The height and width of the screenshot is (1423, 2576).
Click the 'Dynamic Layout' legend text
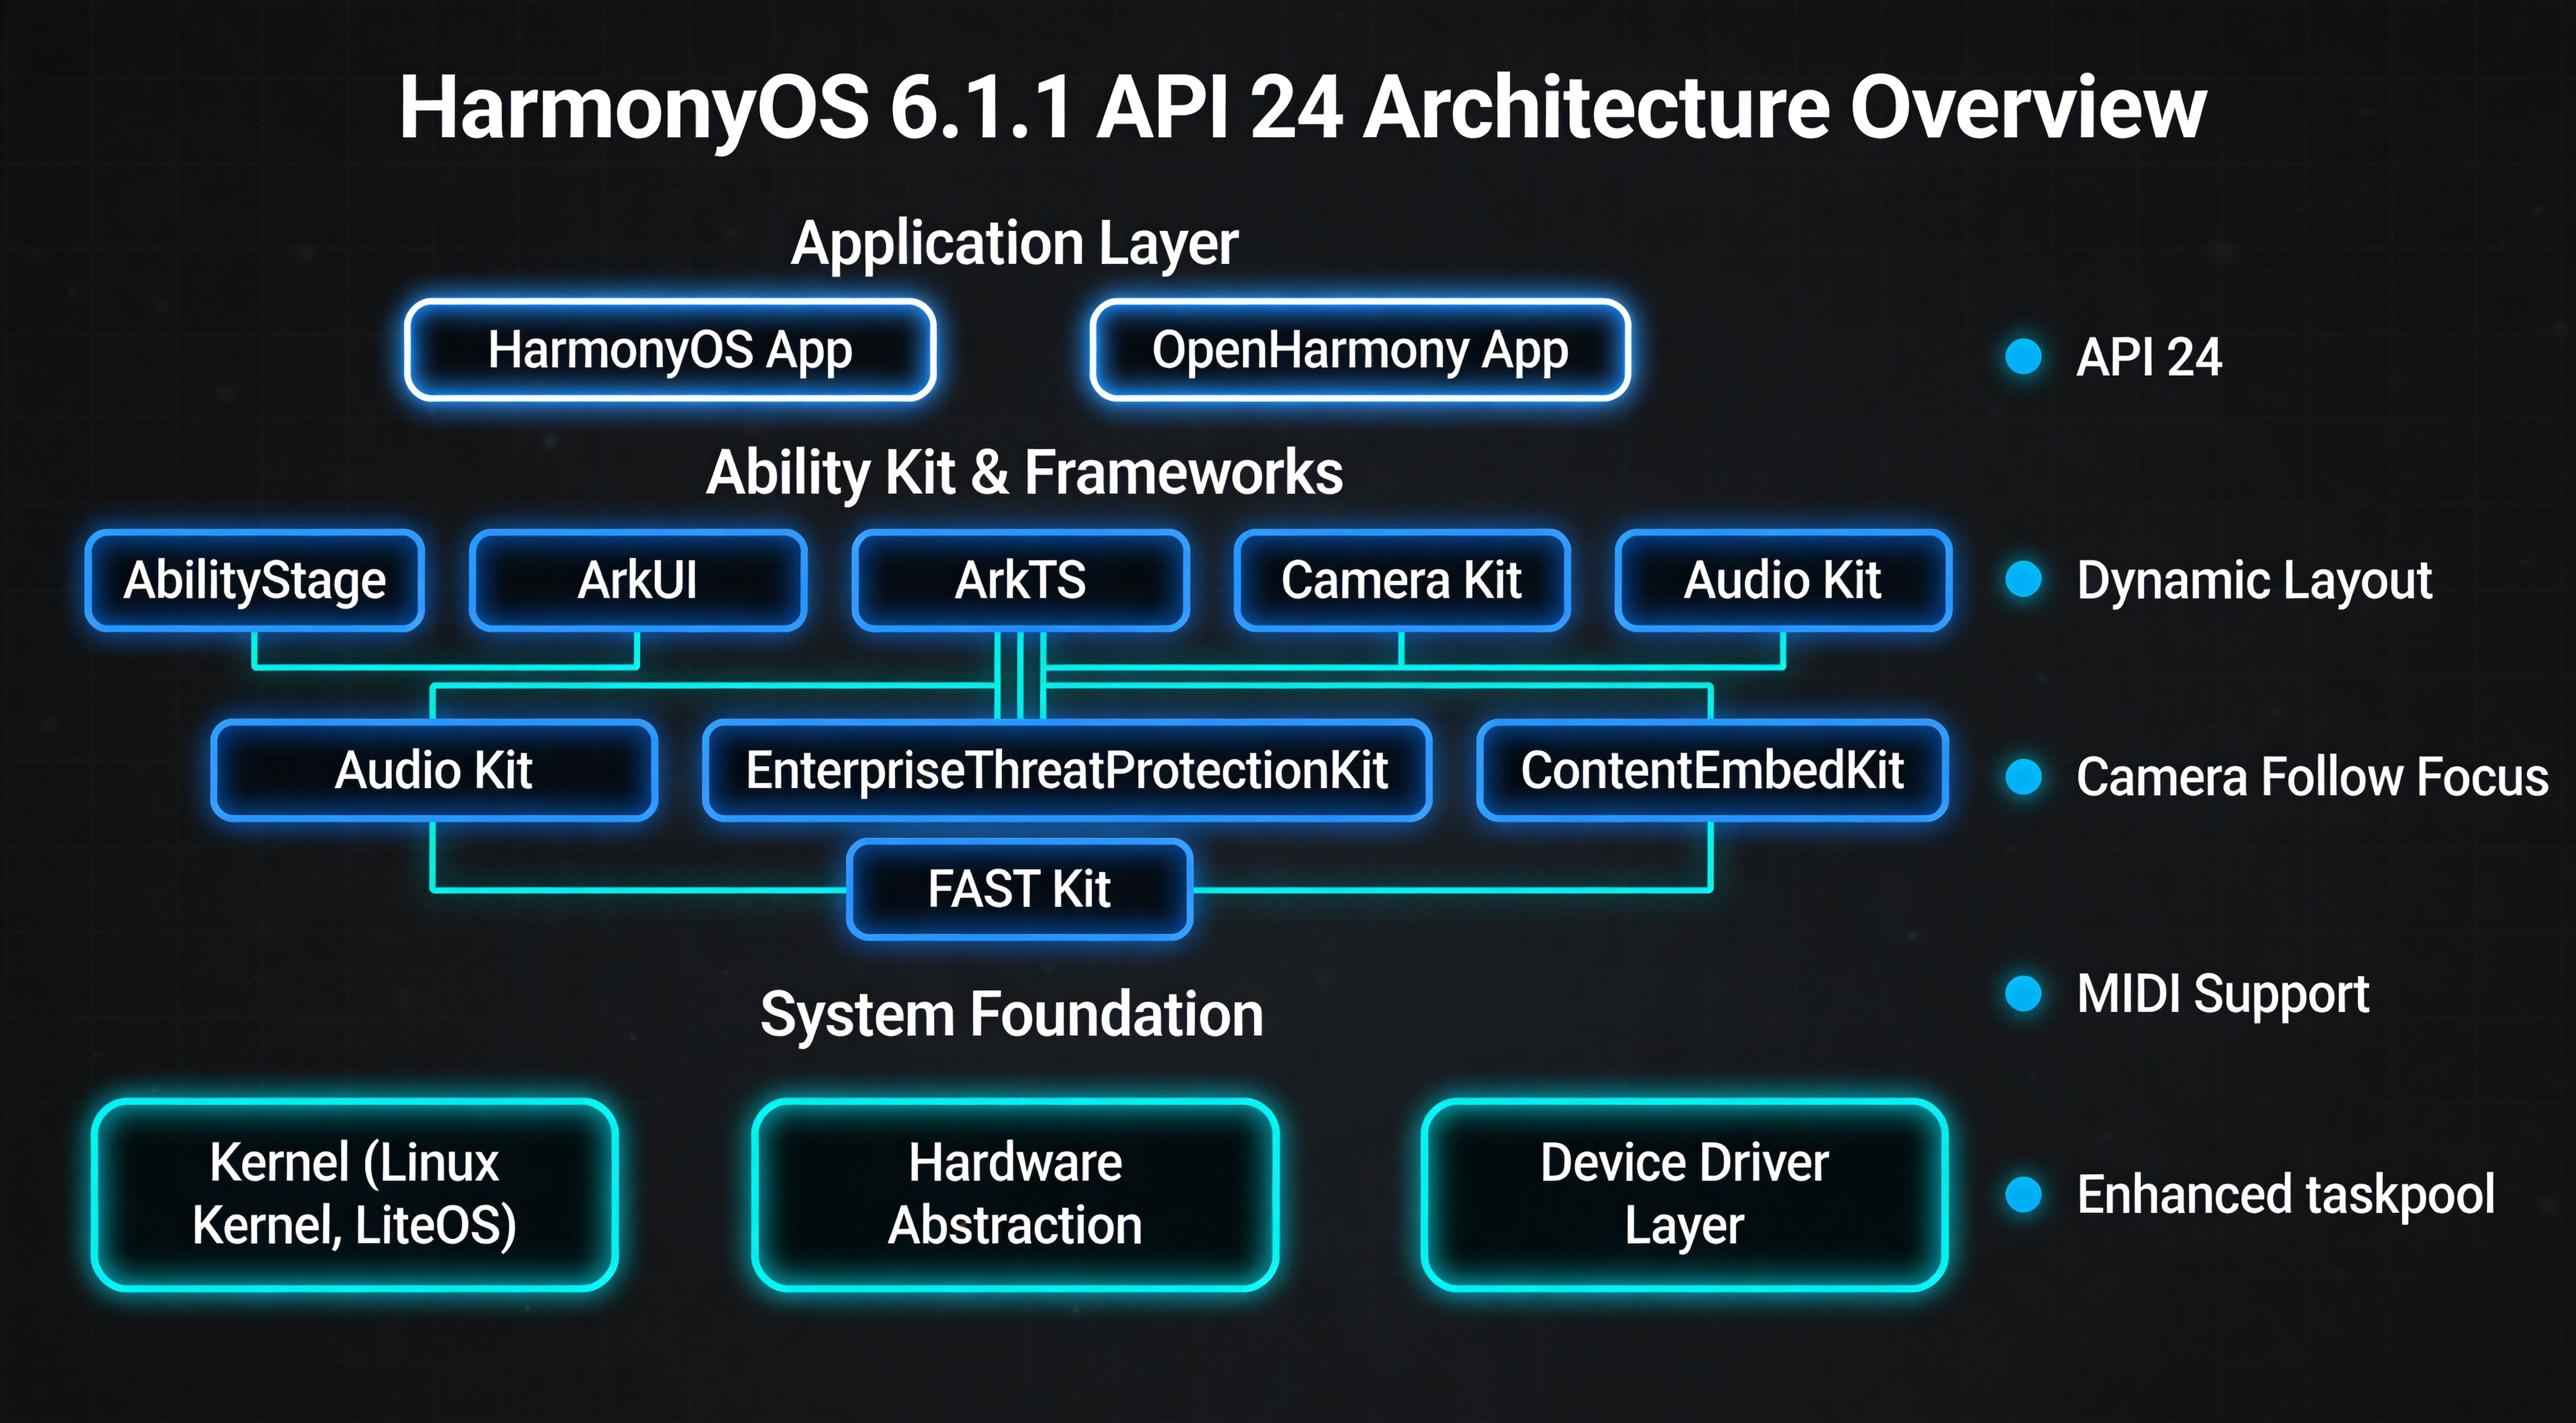(2254, 582)
